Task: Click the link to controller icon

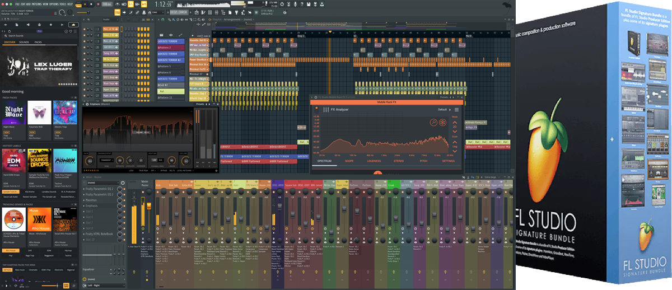Action: click(137, 12)
